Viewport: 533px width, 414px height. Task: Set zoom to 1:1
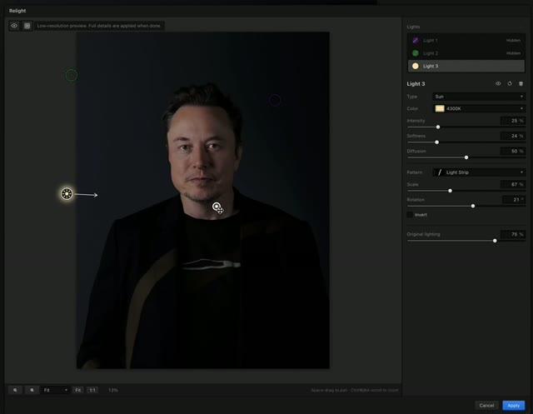(92, 390)
